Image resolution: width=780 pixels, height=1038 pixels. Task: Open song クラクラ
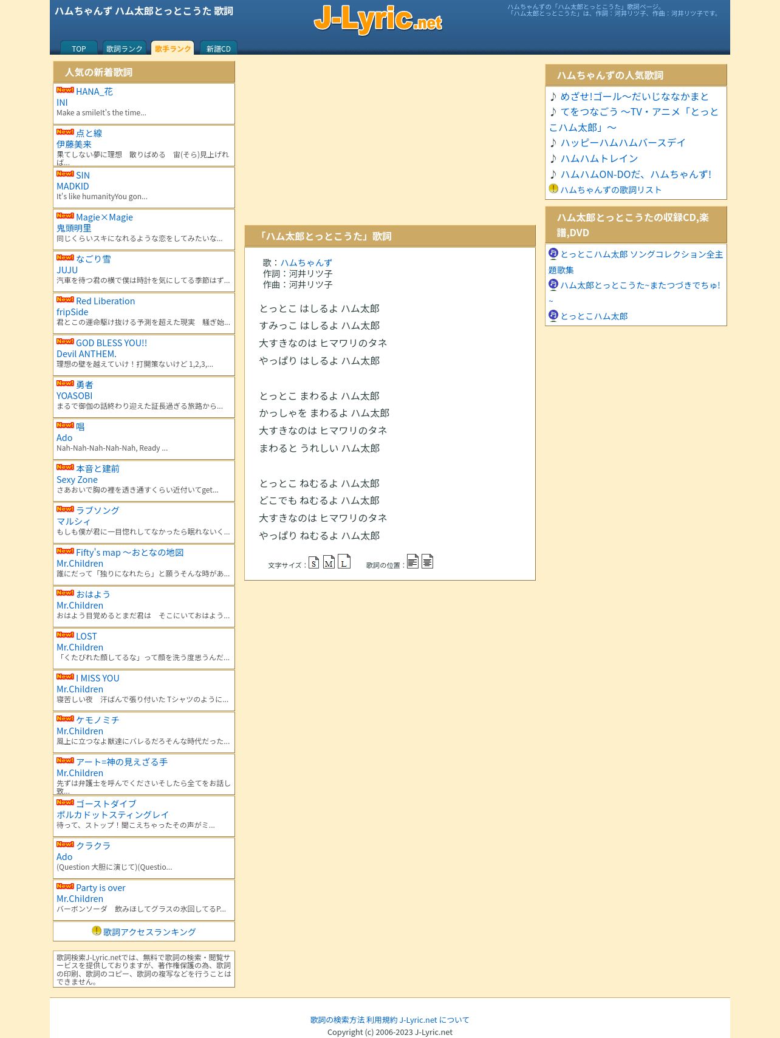coord(93,846)
